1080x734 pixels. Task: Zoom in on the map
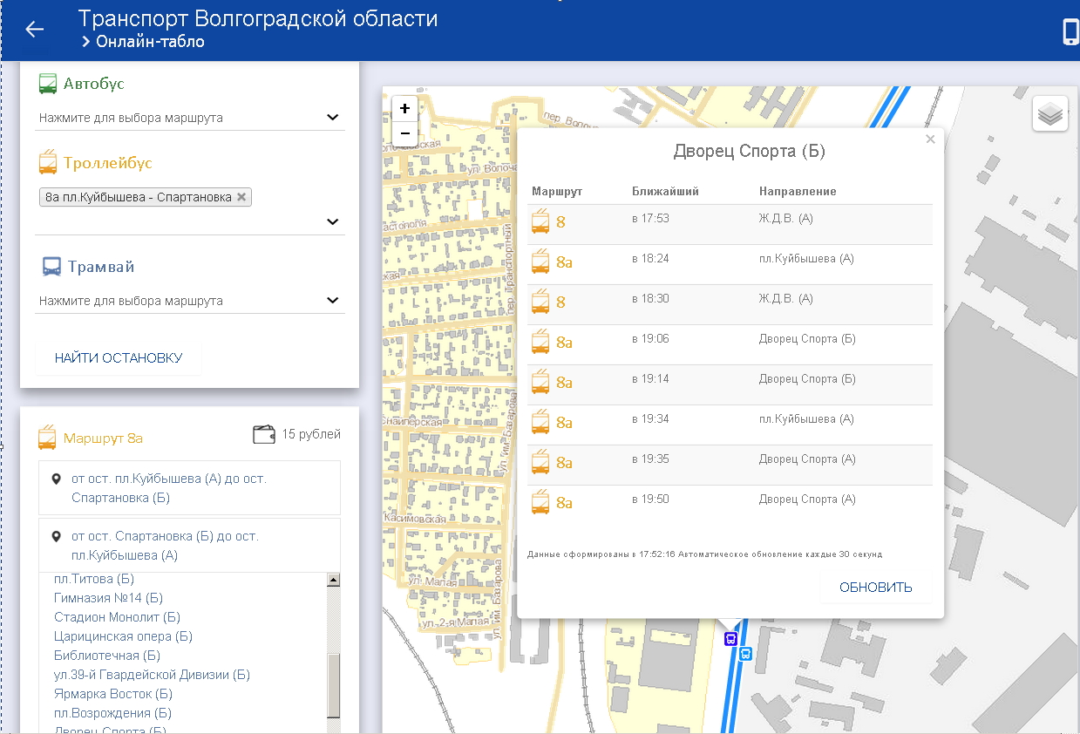coord(404,109)
